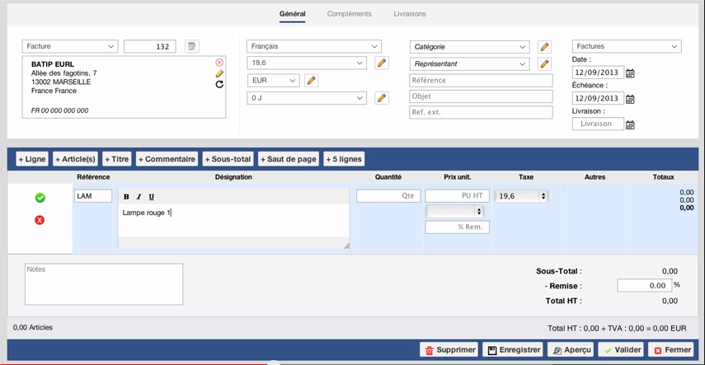Confirm the line with green check icon
The width and height of the screenshot is (705, 365).
[40, 198]
